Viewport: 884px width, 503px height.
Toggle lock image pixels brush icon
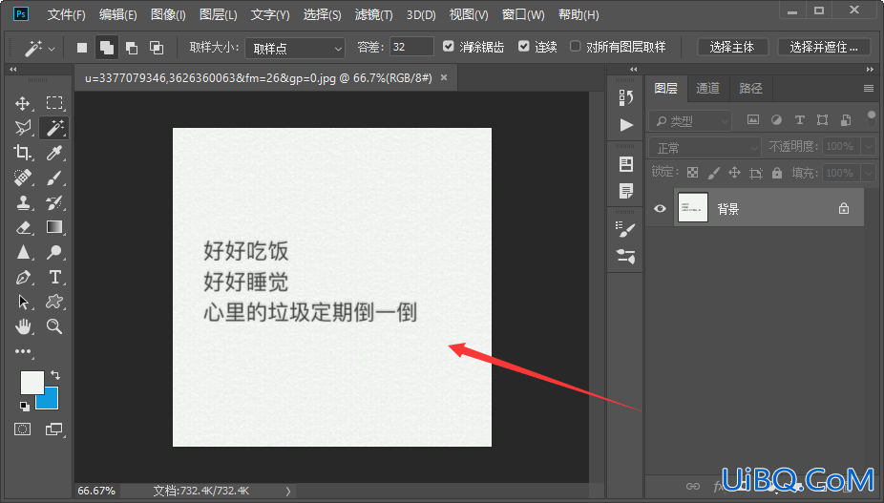click(713, 173)
